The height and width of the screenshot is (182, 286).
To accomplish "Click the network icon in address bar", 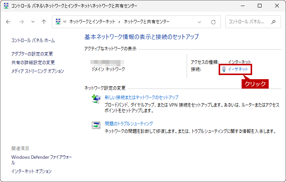I will 58,22.
